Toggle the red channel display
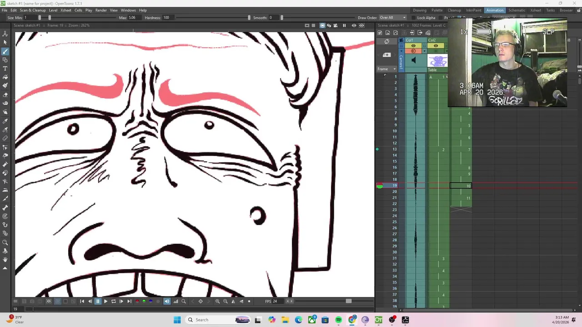Viewport: 582px width, 327px height. 137,301
